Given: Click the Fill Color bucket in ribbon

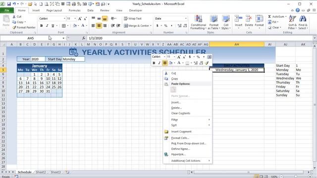Looking at the screenshot, I should point(75,26).
